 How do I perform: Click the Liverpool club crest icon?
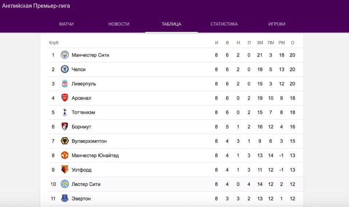[x=65, y=84]
